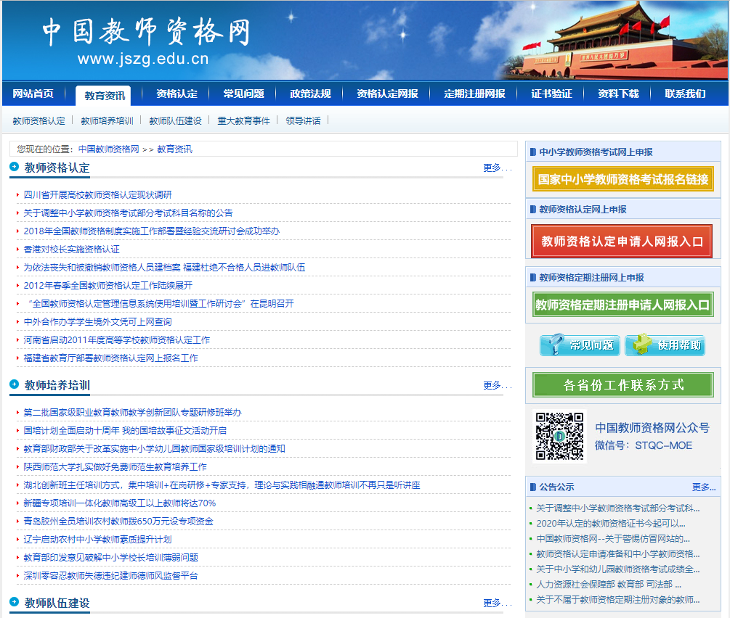Click the blue arrow icon beside 教师队伍建设 heading
730x618 pixels.
tap(14, 602)
